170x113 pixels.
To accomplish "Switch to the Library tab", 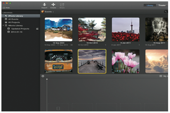I will tap(150, 5).
